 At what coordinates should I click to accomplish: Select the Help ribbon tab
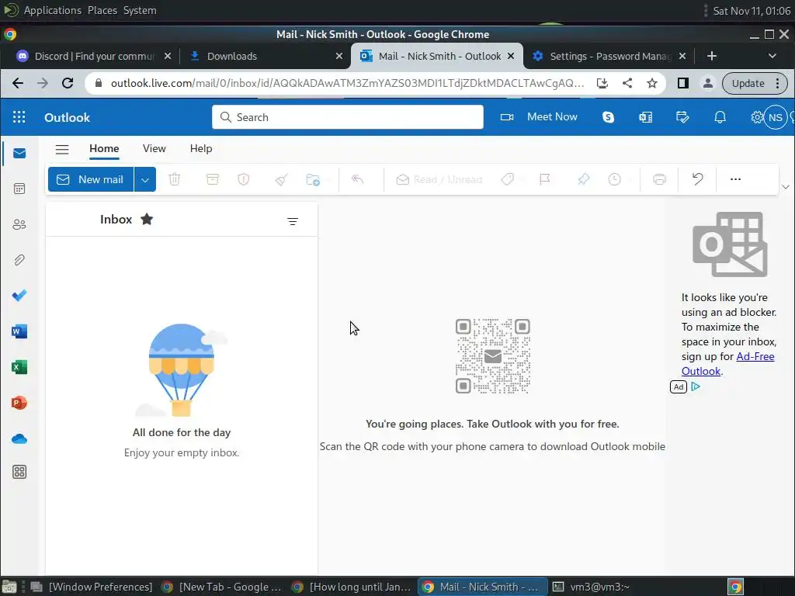pos(201,148)
